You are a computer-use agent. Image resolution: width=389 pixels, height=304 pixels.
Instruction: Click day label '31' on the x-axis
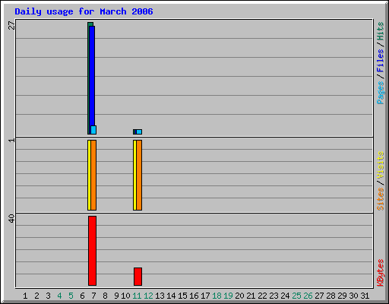365,296
